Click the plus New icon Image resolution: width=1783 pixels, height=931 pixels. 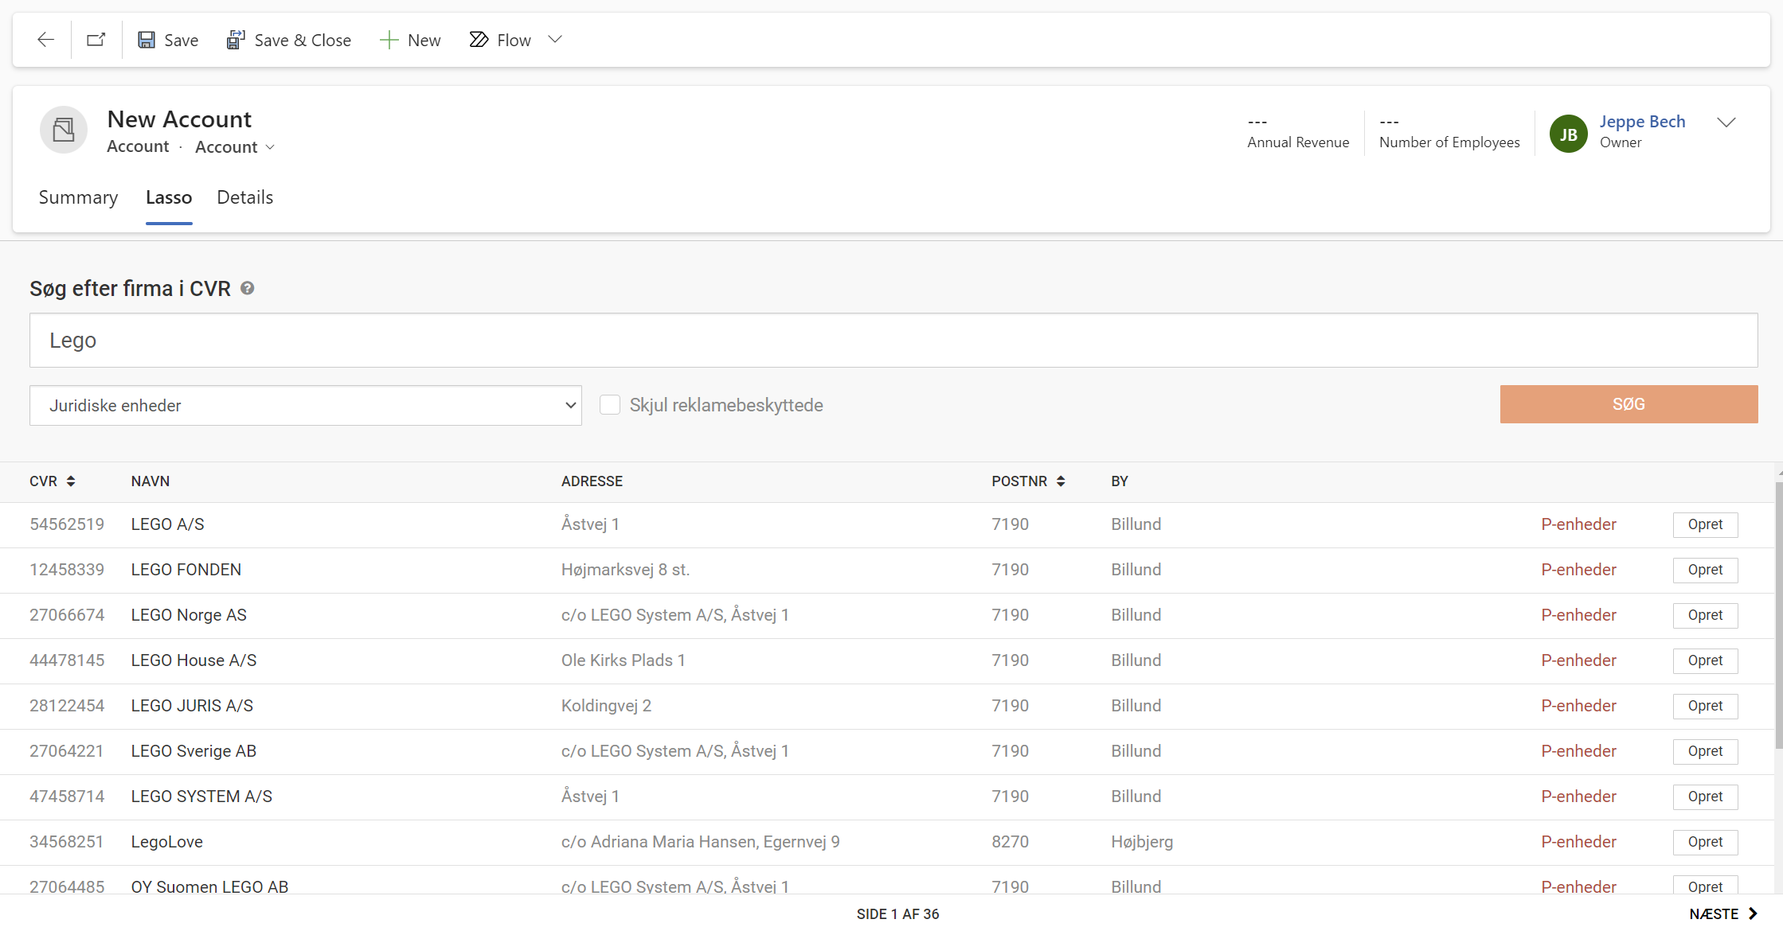click(x=389, y=40)
